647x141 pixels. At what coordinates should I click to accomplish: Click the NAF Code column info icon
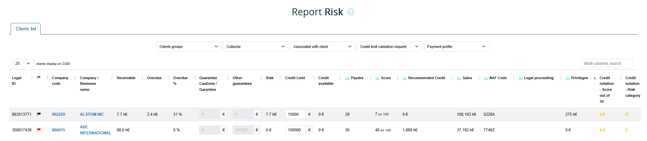[x=486, y=78]
